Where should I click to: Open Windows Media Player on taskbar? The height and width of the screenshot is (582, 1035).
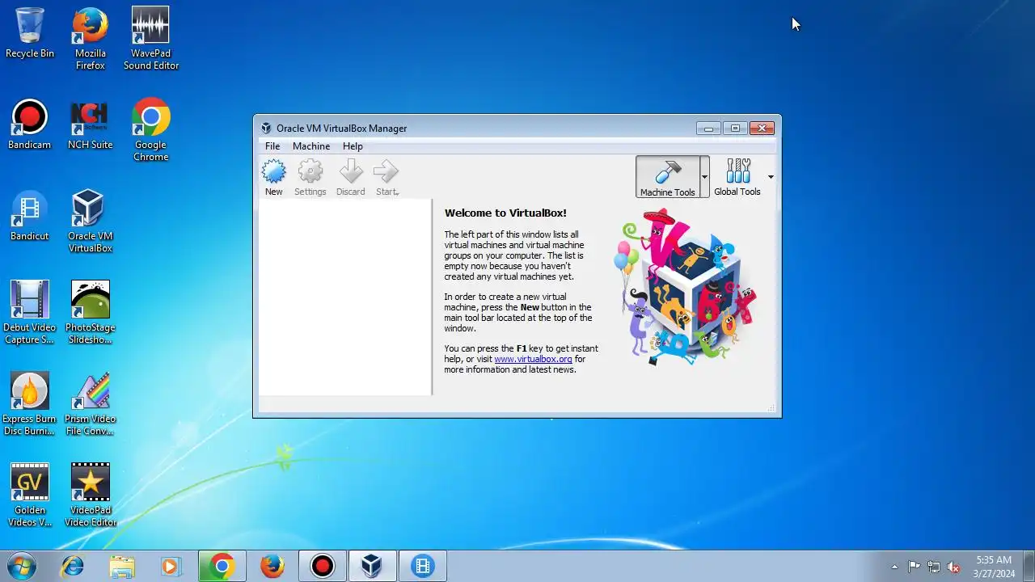point(171,567)
